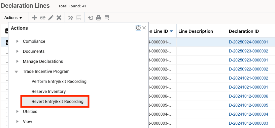The image size is (275, 128).
Task: Click the sort arrow on Line ID column
Action: click(x=171, y=31)
